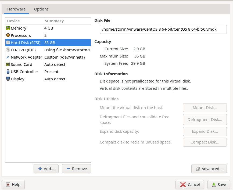Cancel the settings dialog
Viewport: 233px width, 190px height.
coord(190,185)
